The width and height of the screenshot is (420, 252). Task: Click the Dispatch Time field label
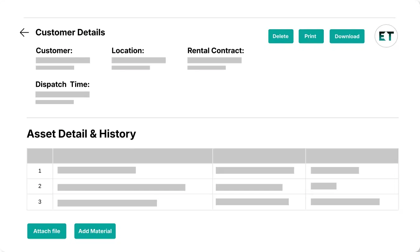click(63, 84)
